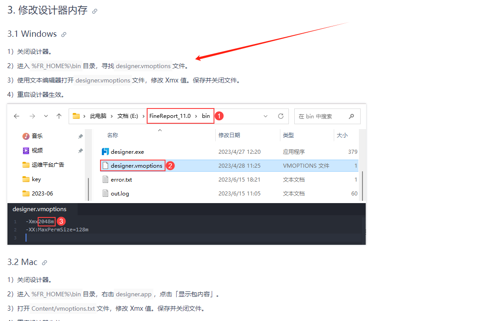Screen dimensions: 493x321
Task: Open 音乐 in the navigation pane
Action: point(37,136)
